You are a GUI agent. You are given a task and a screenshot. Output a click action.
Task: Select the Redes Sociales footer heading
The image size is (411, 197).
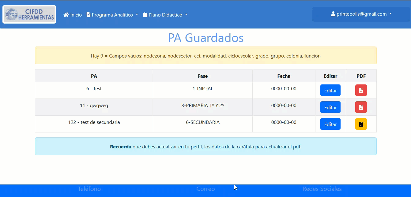[322, 189]
